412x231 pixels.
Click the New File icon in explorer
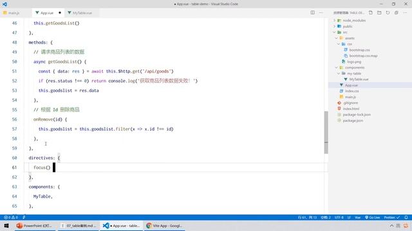click(371, 13)
